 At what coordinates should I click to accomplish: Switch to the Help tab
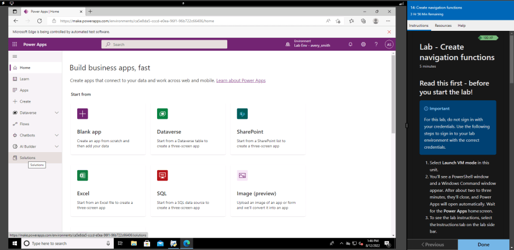click(461, 26)
